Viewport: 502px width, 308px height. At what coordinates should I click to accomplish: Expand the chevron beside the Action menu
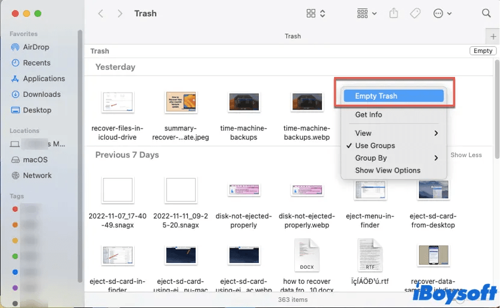coord(450,14)
